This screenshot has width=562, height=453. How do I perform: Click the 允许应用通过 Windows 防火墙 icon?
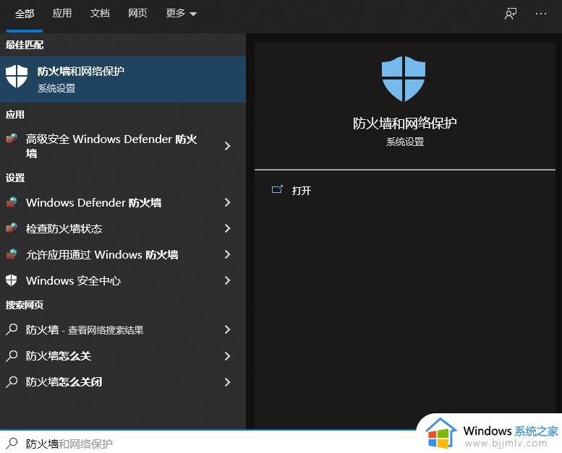[12, 254]
